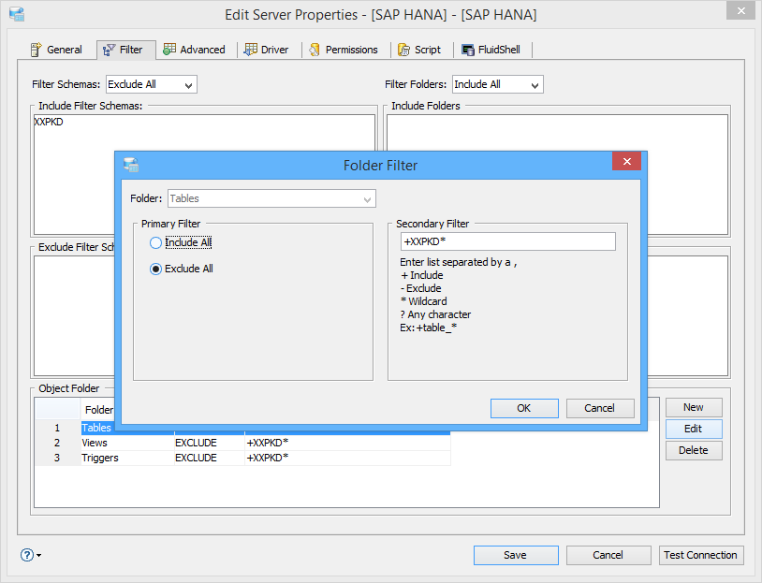Open the Filter Schemas dropdown

coord(152,84)
